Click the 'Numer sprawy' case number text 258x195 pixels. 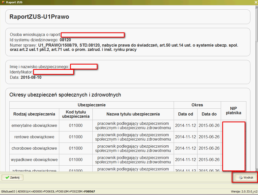124,47
